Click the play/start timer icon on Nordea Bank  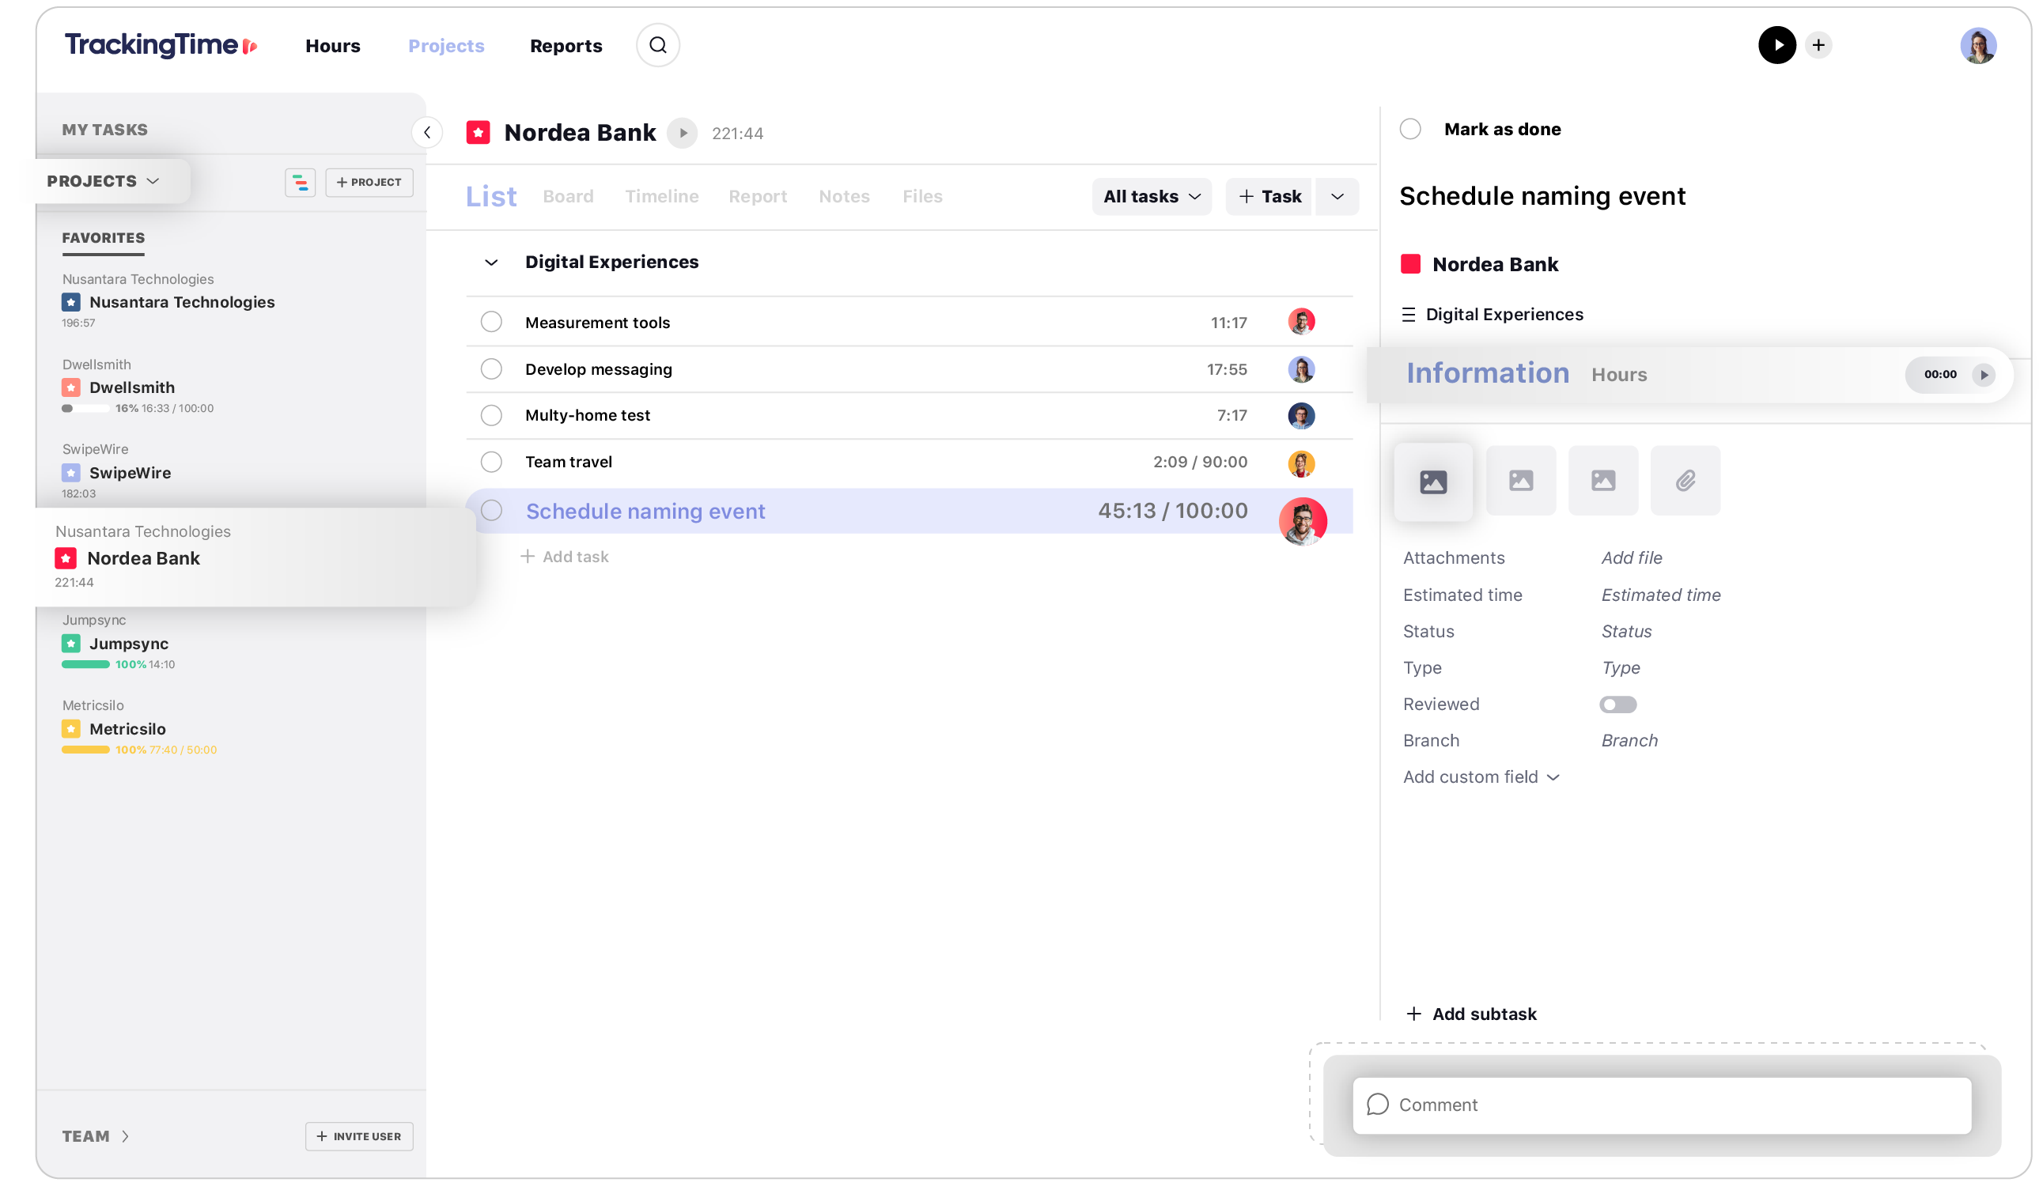[x=686, y=132]
